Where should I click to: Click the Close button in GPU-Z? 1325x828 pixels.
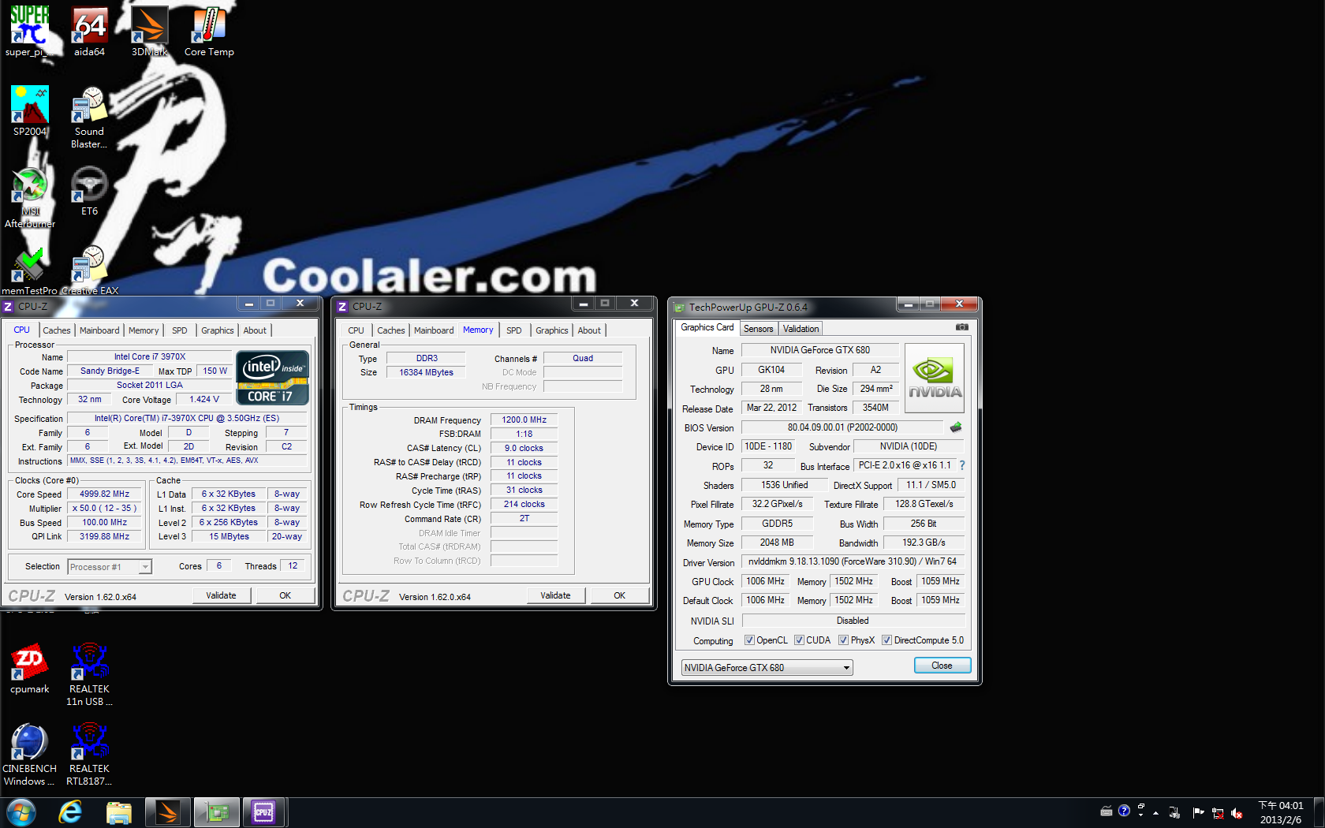(x=942, y=666)
